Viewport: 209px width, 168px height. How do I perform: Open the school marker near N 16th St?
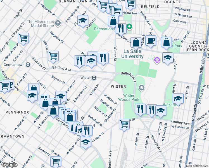coord(178,99)
